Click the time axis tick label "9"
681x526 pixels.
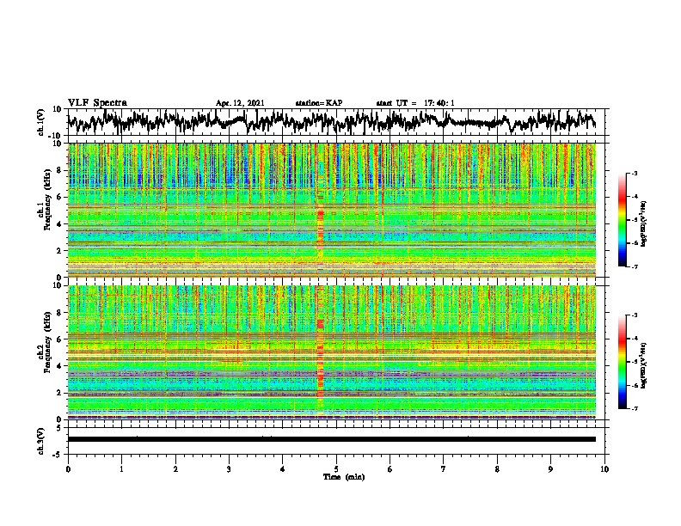pyautogui.click(x=550, y=469)
